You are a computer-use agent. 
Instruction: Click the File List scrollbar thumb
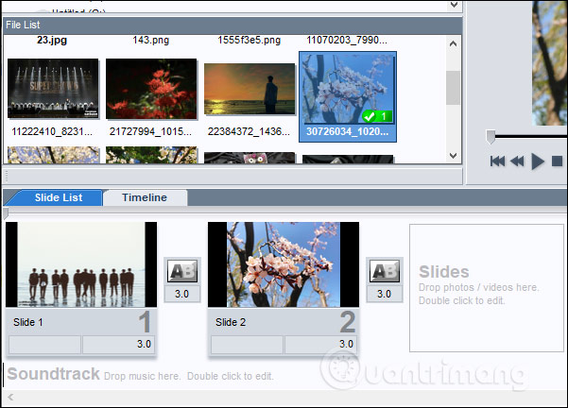tap(453, 88)
